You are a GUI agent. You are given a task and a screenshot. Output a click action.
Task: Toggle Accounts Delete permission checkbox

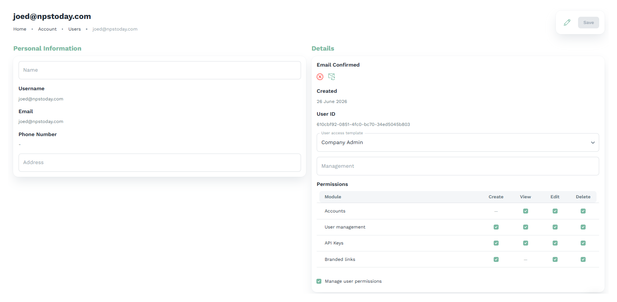(583, 211)
